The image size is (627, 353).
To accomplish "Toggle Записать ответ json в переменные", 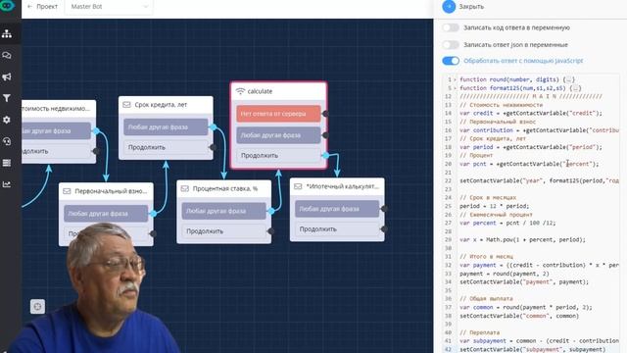I will pyautogui.click(x=451, y=44).
